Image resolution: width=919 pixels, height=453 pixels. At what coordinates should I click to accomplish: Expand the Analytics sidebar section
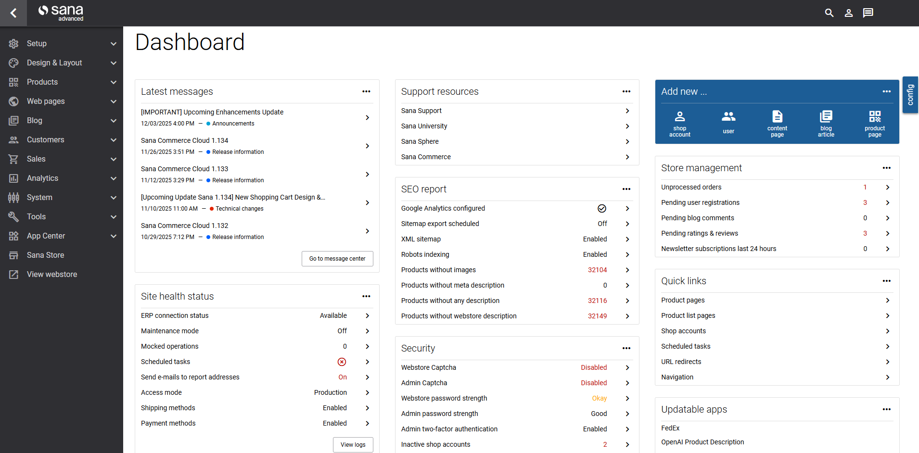click(62, 178)
